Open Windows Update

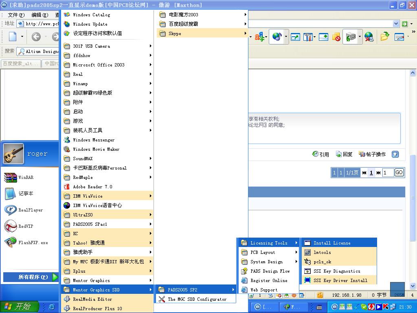click(x=108, y=24)
